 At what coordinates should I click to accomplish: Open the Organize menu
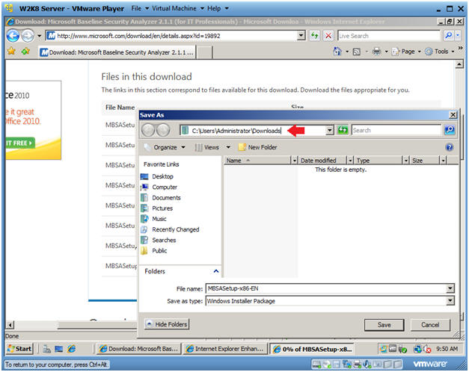(x=165, y=147)
